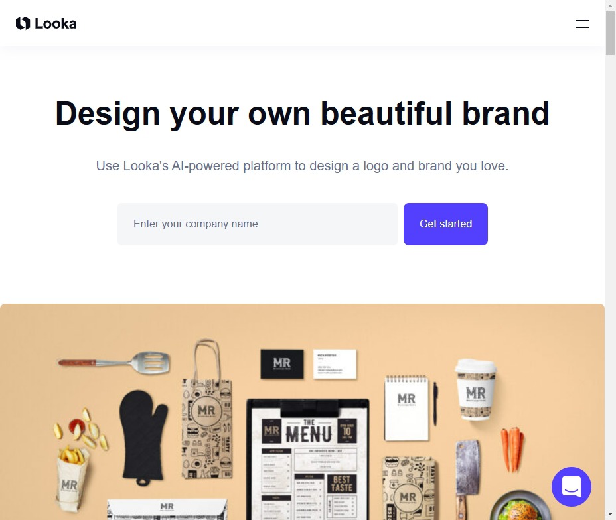Open the chat support bubble
616x520 pixels.
572,487
